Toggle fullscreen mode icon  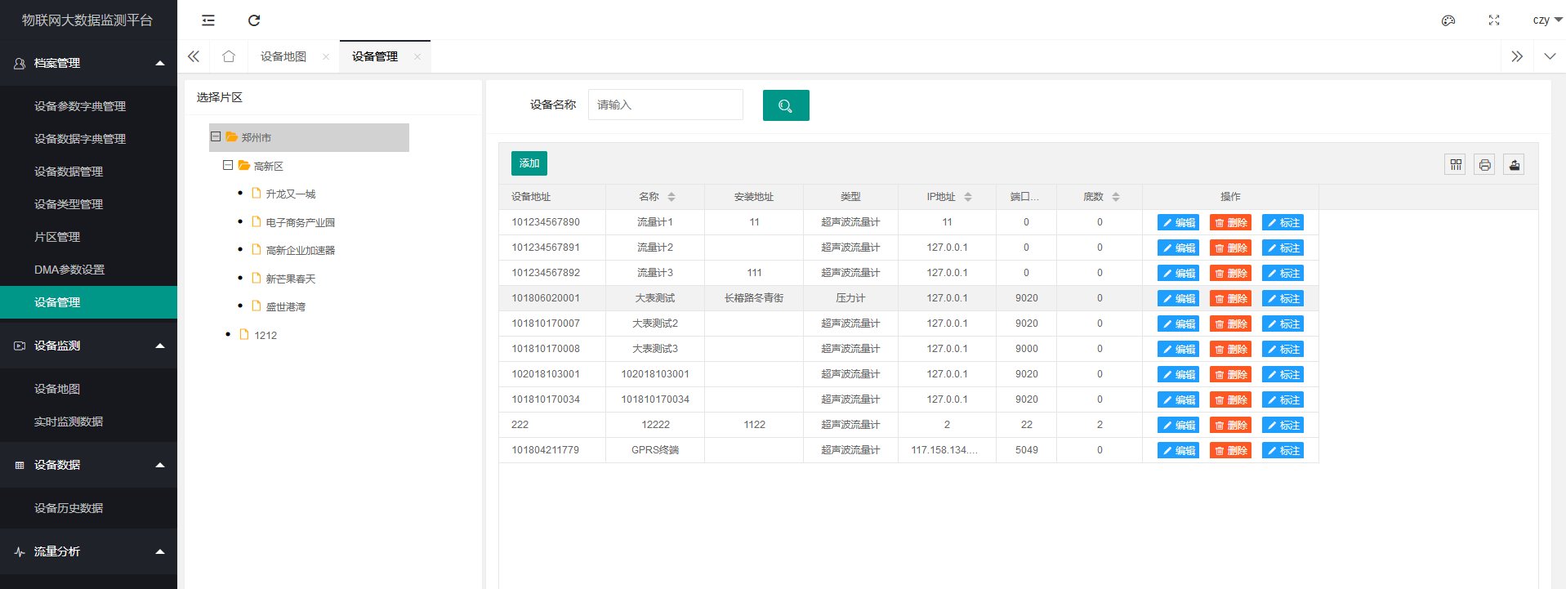(1494, 20)
